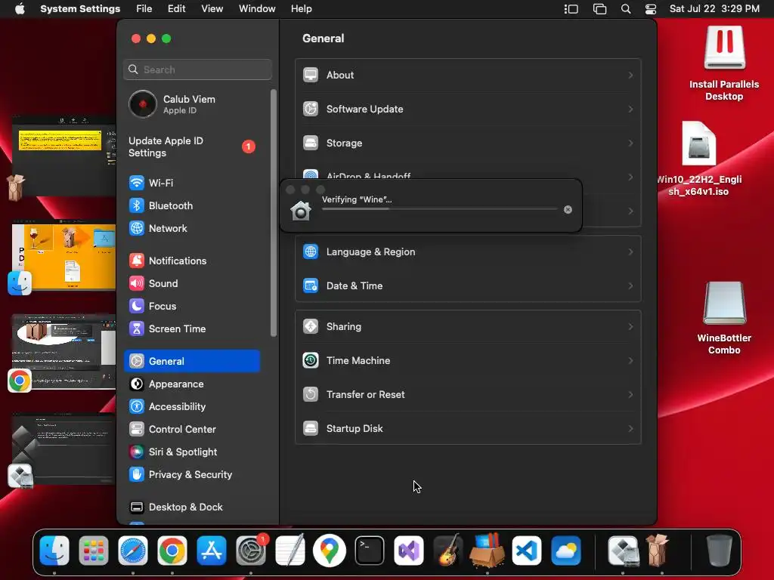Open GarageBand guitar icon in Dock
Screen dimensions: 774x580
click(448, 551)
